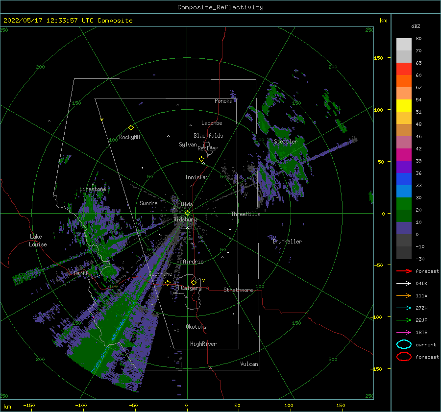Screen dimensions: 441x412
Task: Select the light blue 30-33 dBZ swatch
Action: click(x=404, y=192)
